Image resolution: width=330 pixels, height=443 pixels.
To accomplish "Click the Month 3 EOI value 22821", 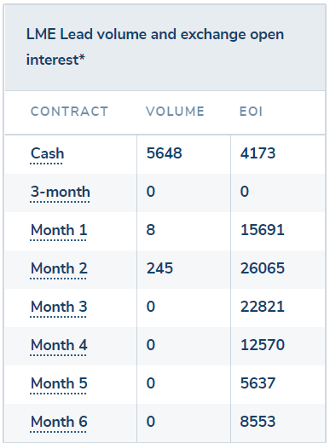I will 263,307.
